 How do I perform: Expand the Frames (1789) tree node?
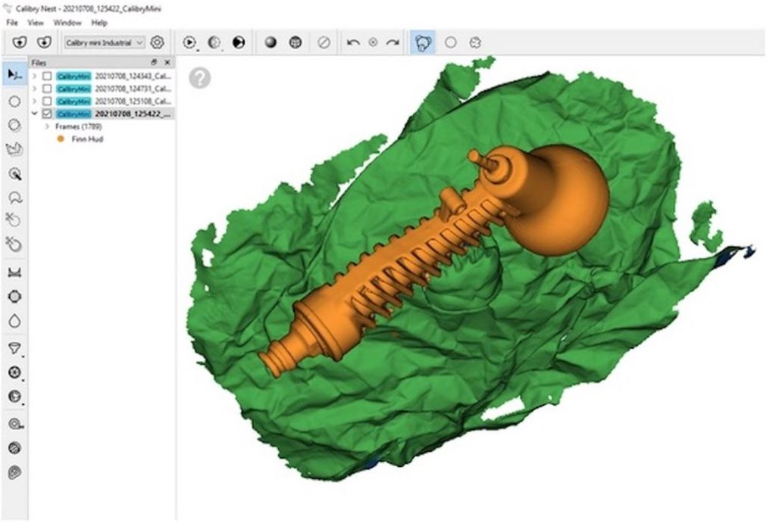(48, 126)
